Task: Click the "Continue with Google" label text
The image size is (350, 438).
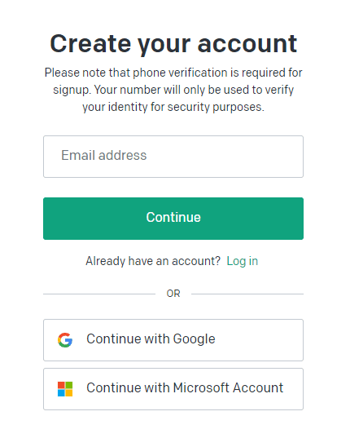Action: tap(151, 338)
